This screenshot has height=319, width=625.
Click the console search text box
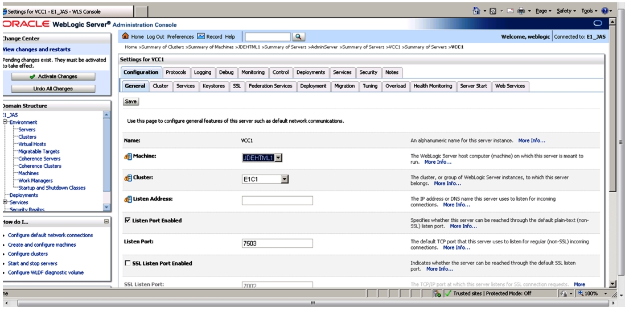click(268, 36)
